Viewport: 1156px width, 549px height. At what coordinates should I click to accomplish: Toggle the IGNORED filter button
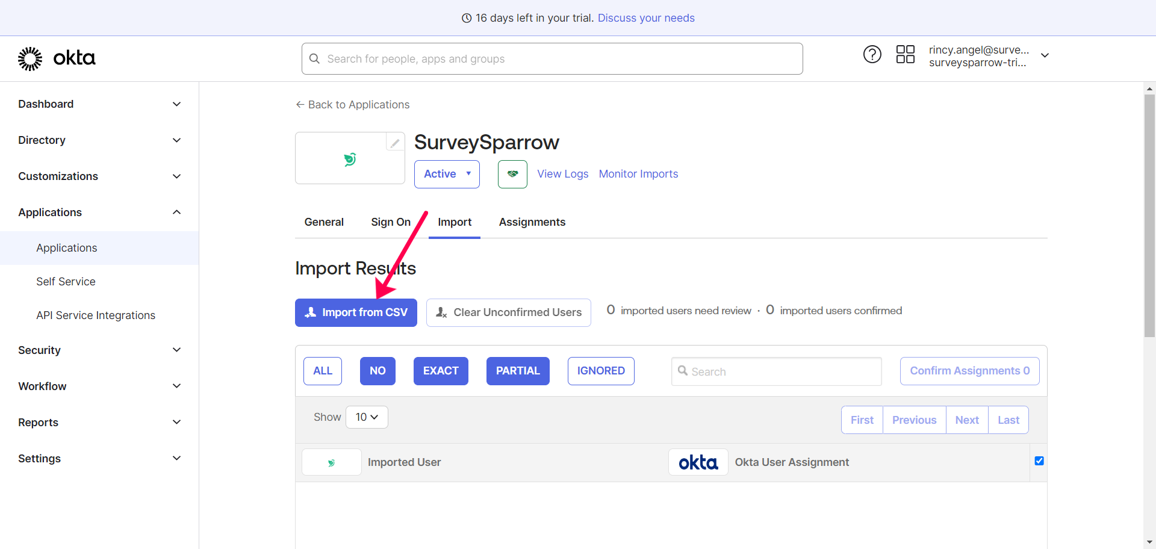[x=600, y=371]
